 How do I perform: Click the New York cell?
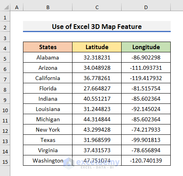tap(48, 130)
